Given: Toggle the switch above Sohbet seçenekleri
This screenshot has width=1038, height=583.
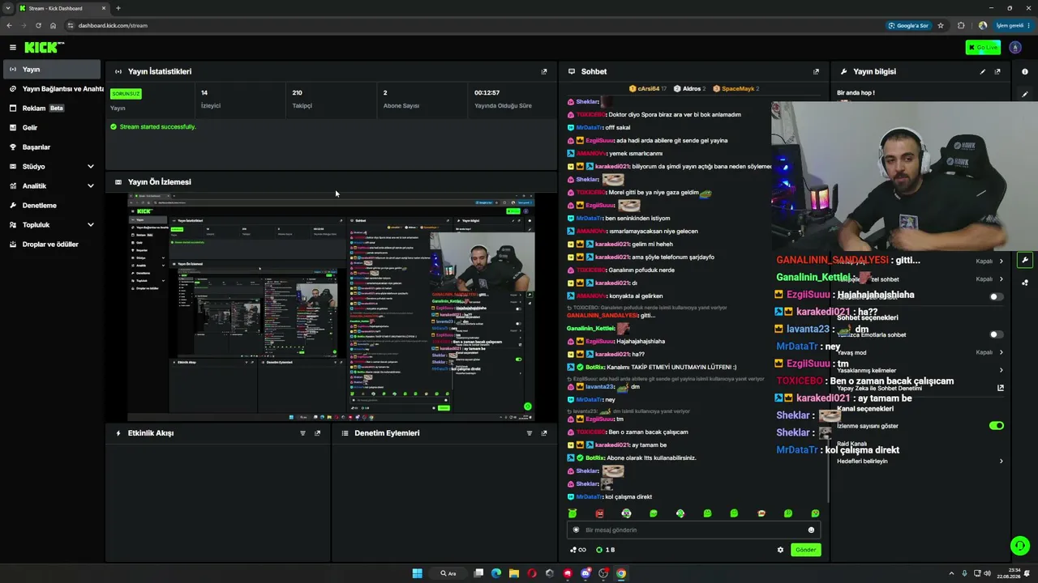Looking at the screenshot, I should 996,296.
